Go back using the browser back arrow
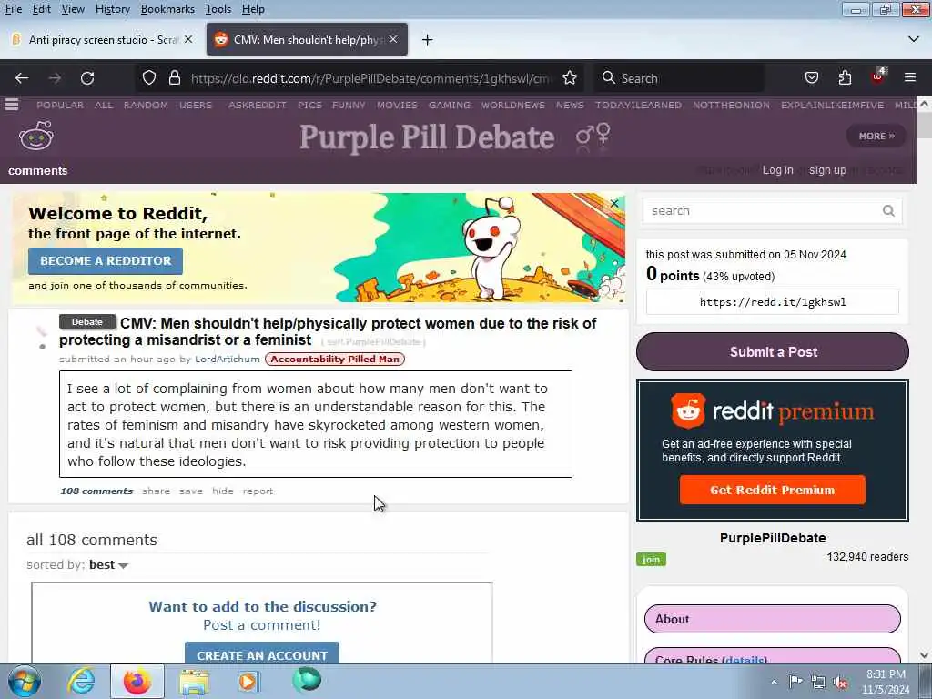Viewport: 932px width, 699px height. coord(22,78)
